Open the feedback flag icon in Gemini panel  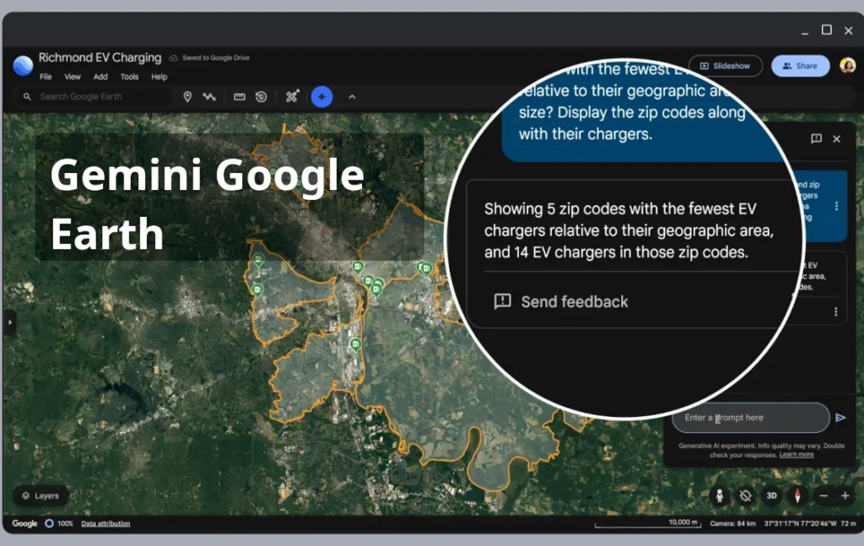[x=816, y=139]
